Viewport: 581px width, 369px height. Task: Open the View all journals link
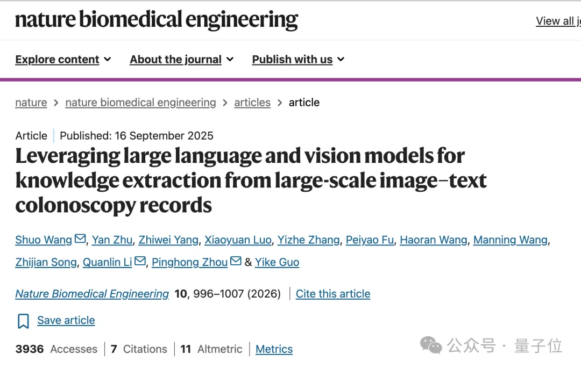pos(558,21)
